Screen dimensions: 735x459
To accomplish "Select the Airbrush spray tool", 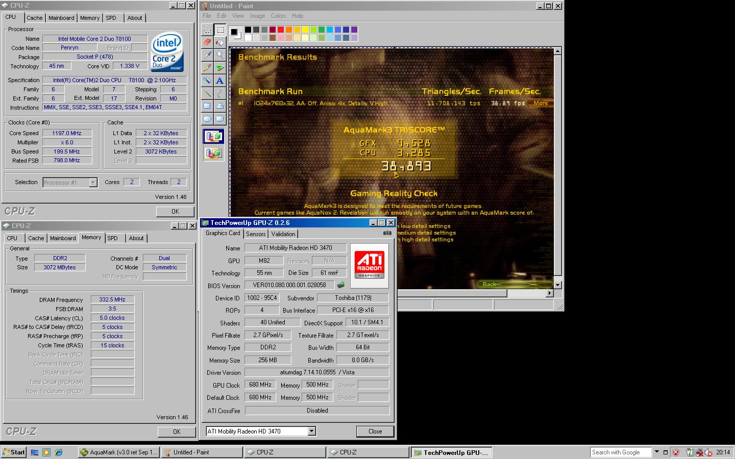I will (207, 80).
